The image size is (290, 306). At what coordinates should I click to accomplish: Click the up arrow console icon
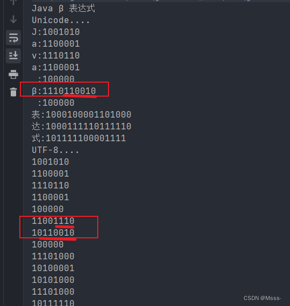[x=13, y=2]
